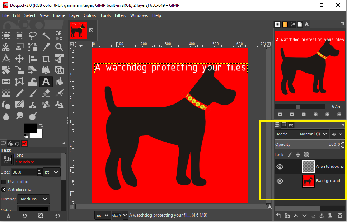The height and width of the screenshot is (222, 347).
Task: Open the Filters menu
Action: [120, 15]
